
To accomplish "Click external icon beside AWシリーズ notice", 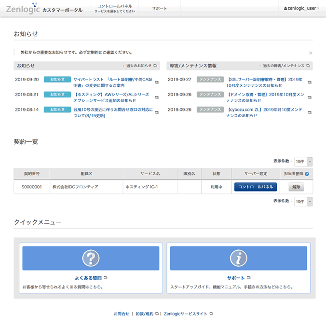I will 157,97.
